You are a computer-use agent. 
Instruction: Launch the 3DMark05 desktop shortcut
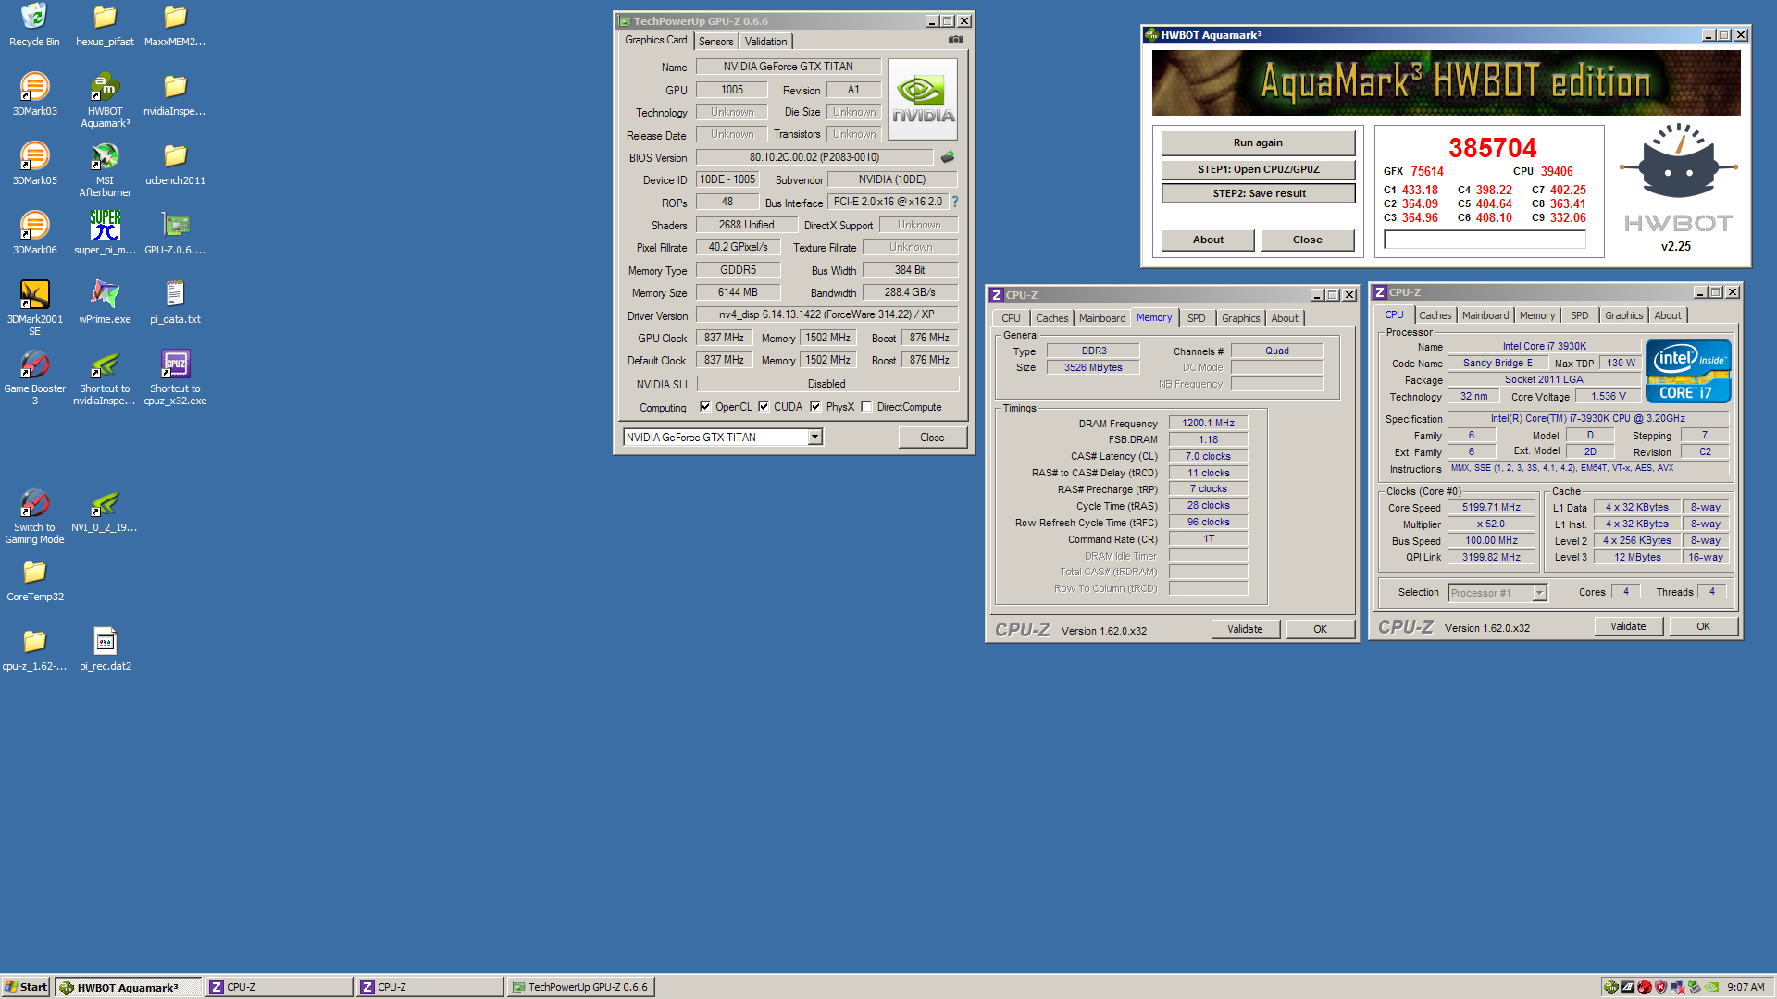tap(34, 163)
